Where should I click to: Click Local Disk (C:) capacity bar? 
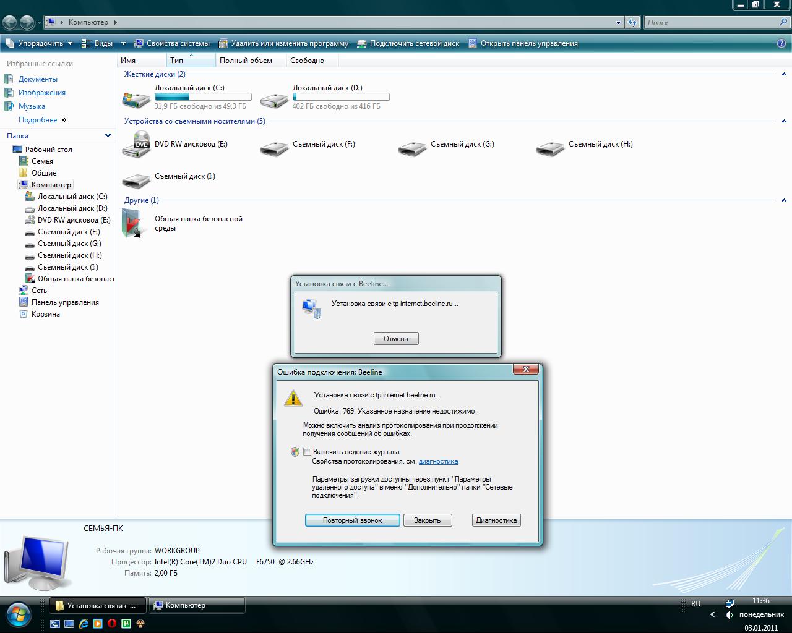click(203, 97)
